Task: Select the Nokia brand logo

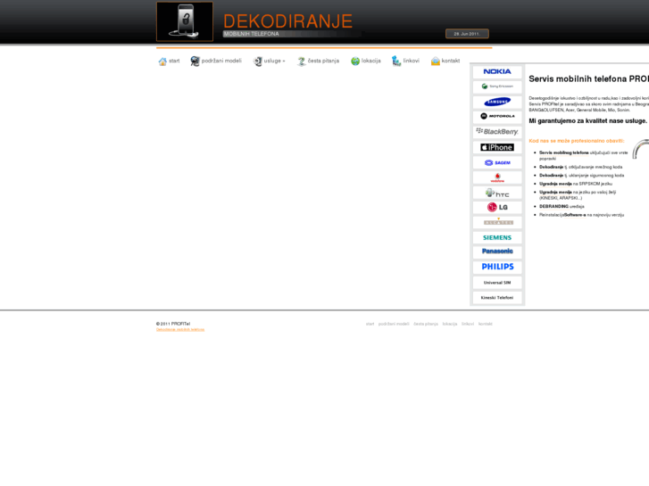Action: point(497,71)
